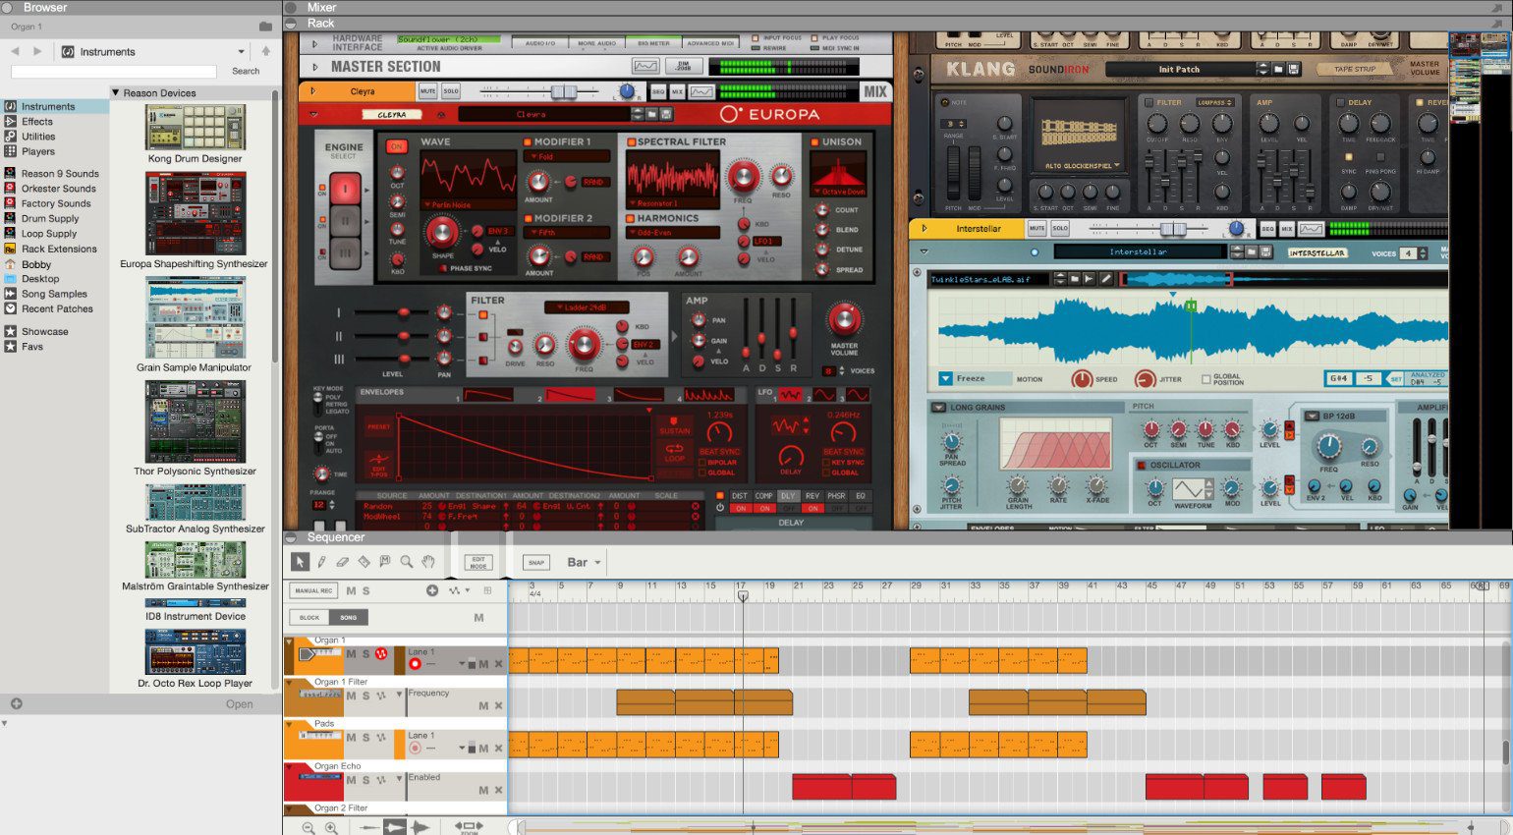This screenshot has height=835, width=1513.
Task: Select Europa envelope 2 tab
Action: [571, 395]
